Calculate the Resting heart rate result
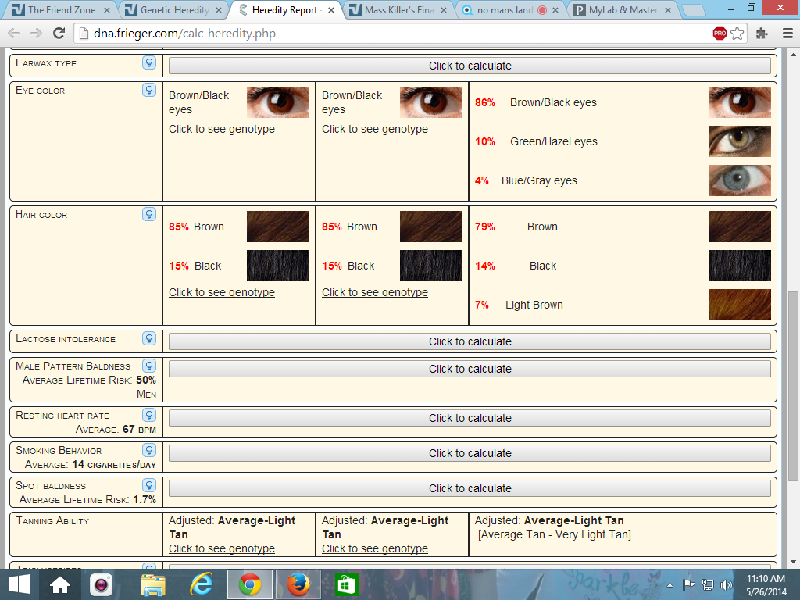Screen dimensions: 800x600 point(470,418)
